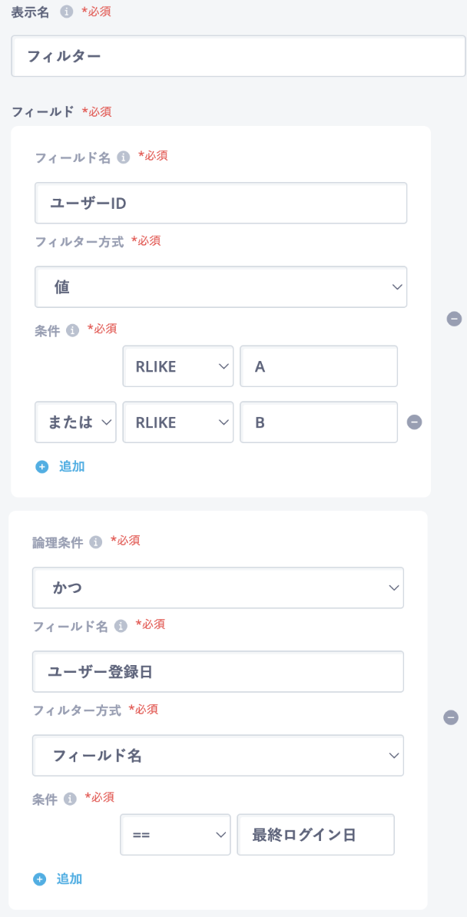Open the == operator dropdown
The image size is (467, 917).
pyautogui.click(x=175, y=835)
